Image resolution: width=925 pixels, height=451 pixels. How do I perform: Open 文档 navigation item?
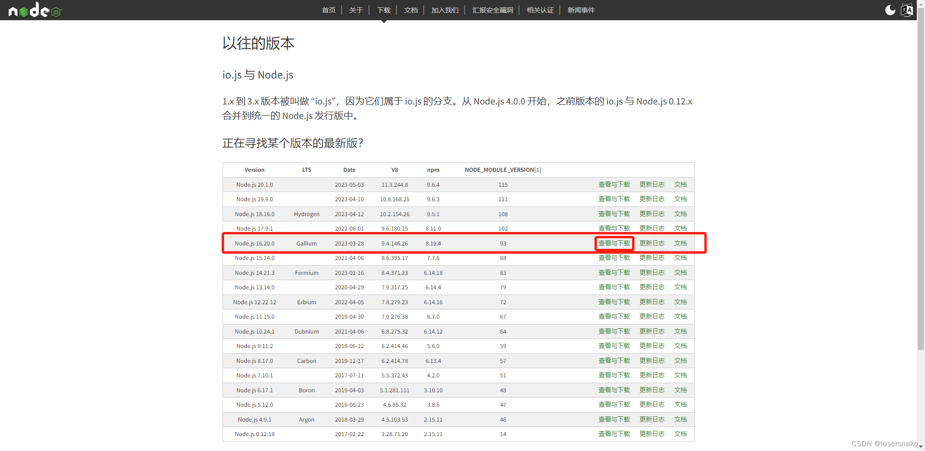411,10
